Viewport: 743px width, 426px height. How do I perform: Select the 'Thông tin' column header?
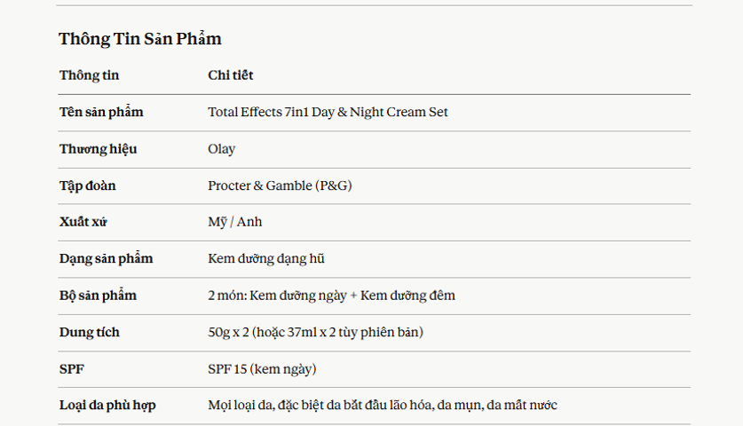(89, 75)
